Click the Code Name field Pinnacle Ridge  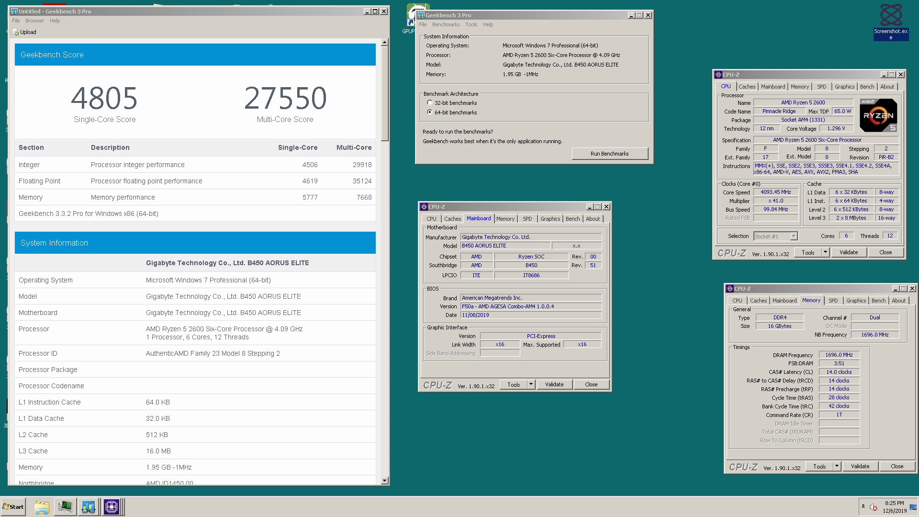779,111
